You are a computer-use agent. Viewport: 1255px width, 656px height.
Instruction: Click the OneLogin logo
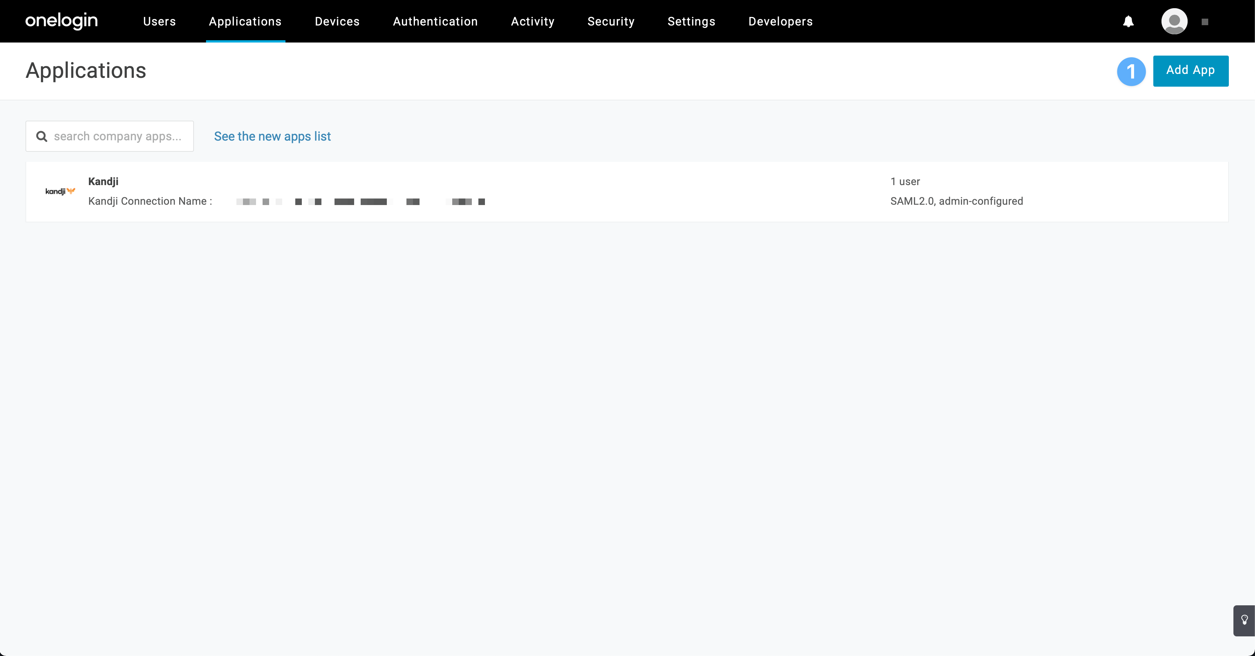[61, 21]
